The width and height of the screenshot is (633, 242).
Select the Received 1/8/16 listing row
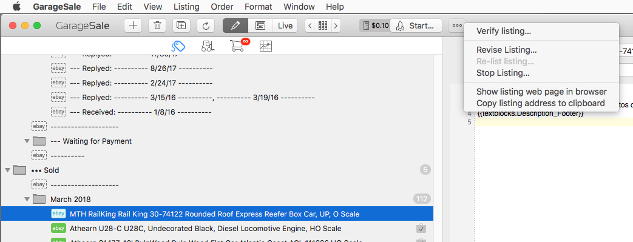coord(217,112)
